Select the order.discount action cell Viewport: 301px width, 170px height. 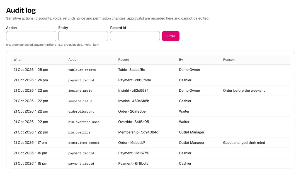81,111
